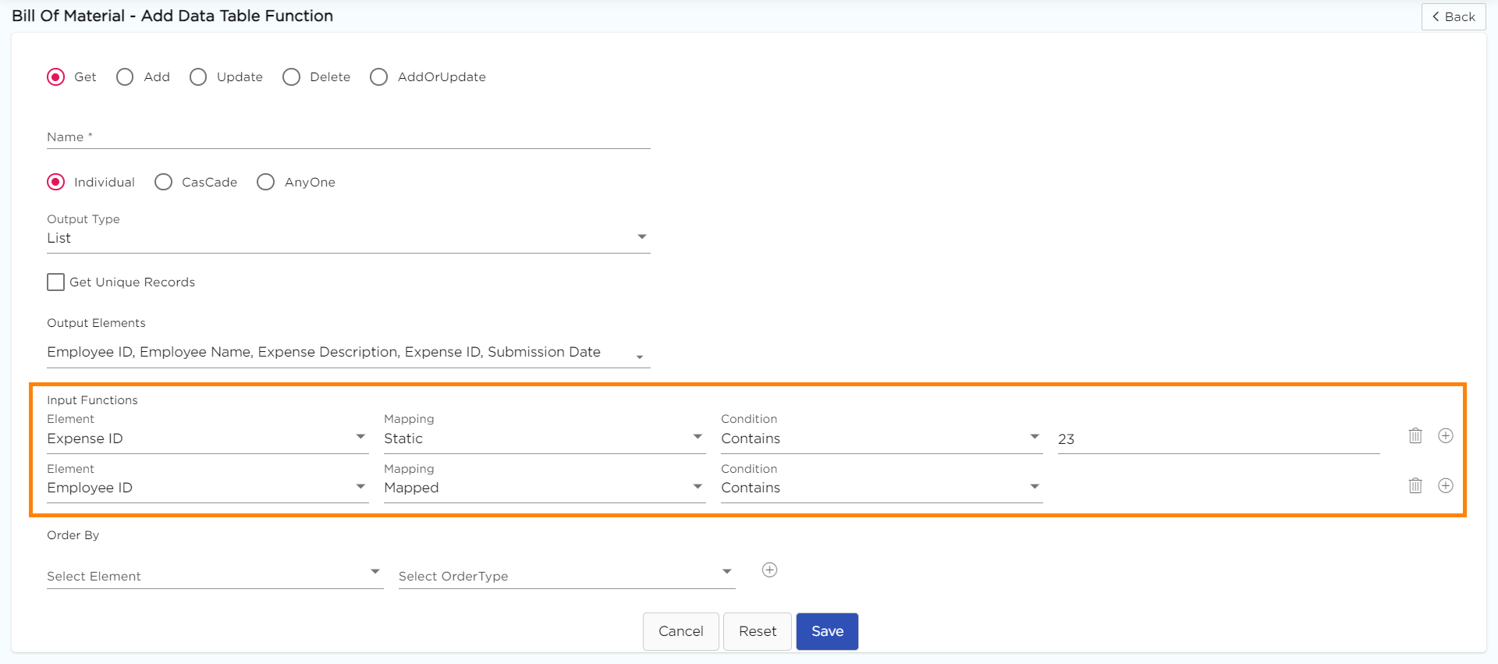Open the Select OrderType dropdown
The image size is (1498, 664).
(x=566, y=576)
